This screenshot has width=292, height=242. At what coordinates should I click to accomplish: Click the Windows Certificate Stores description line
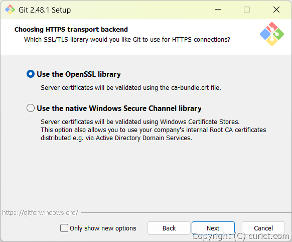point(140,122)
